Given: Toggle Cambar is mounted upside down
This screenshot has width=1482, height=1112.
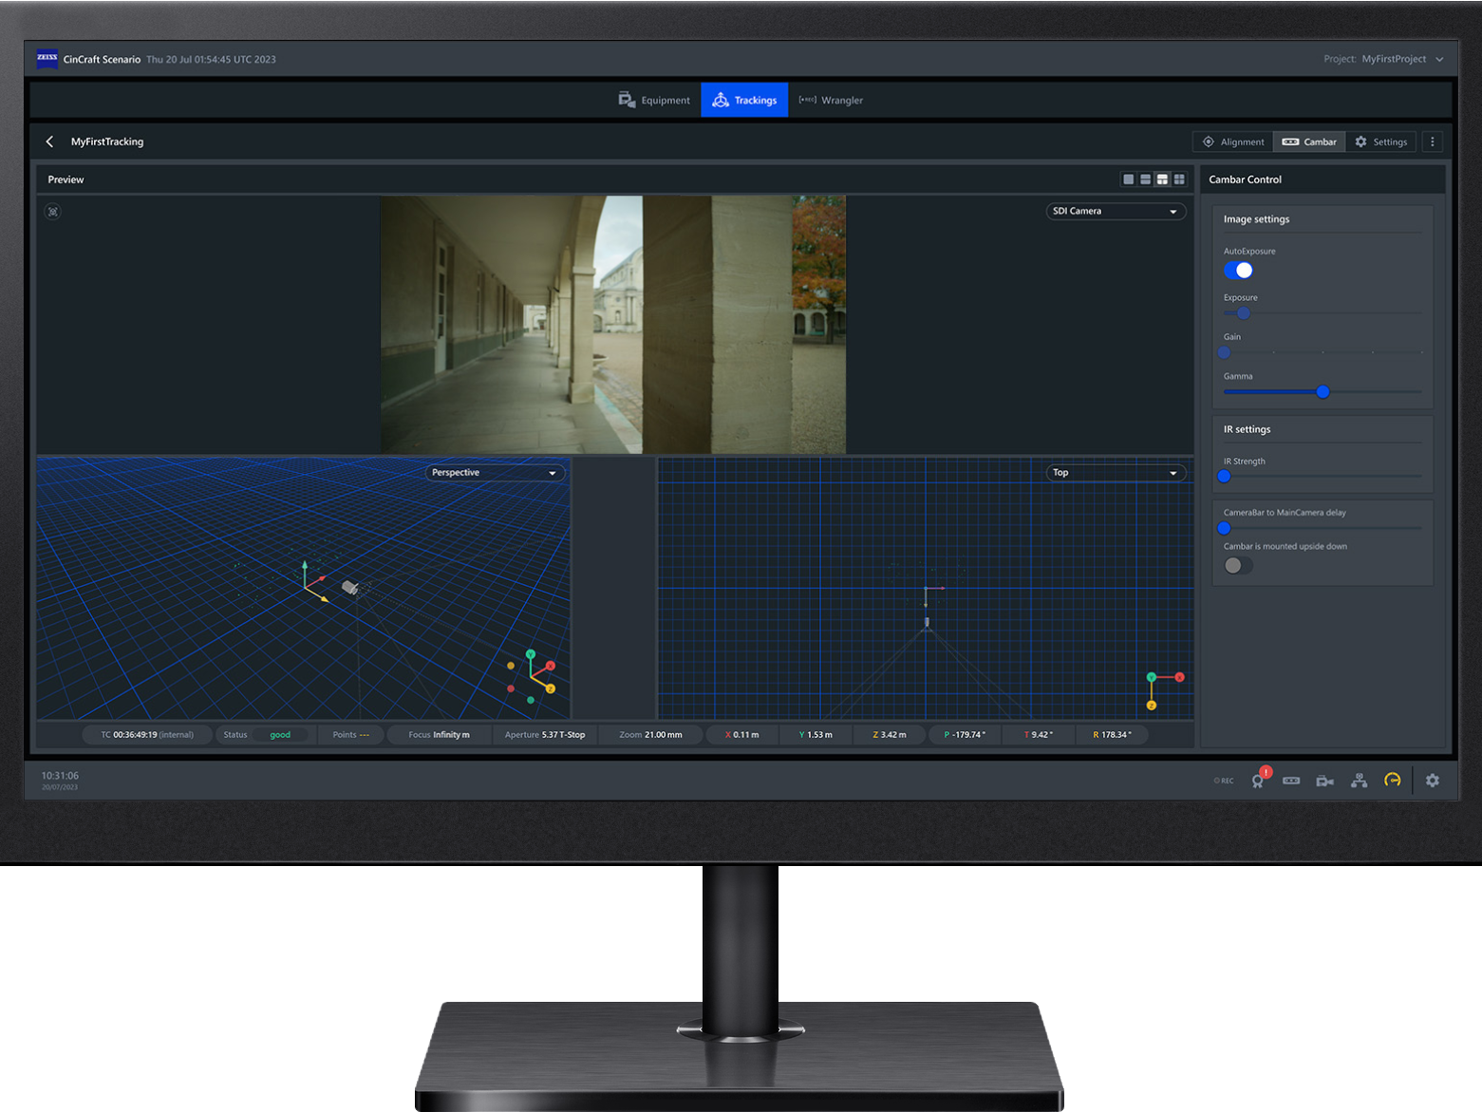Looking at the screenshot, I should tap(1238, 566).
